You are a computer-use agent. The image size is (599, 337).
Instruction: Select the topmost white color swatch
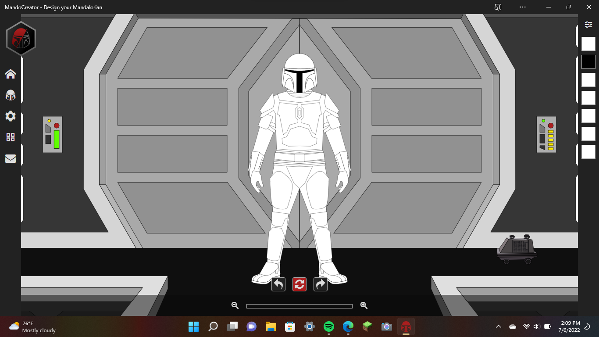click(x=588, y=44)
